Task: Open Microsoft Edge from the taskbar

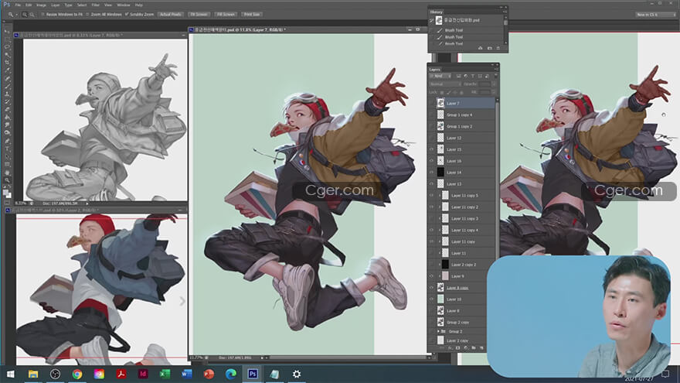Action: (x=231, y=374)
